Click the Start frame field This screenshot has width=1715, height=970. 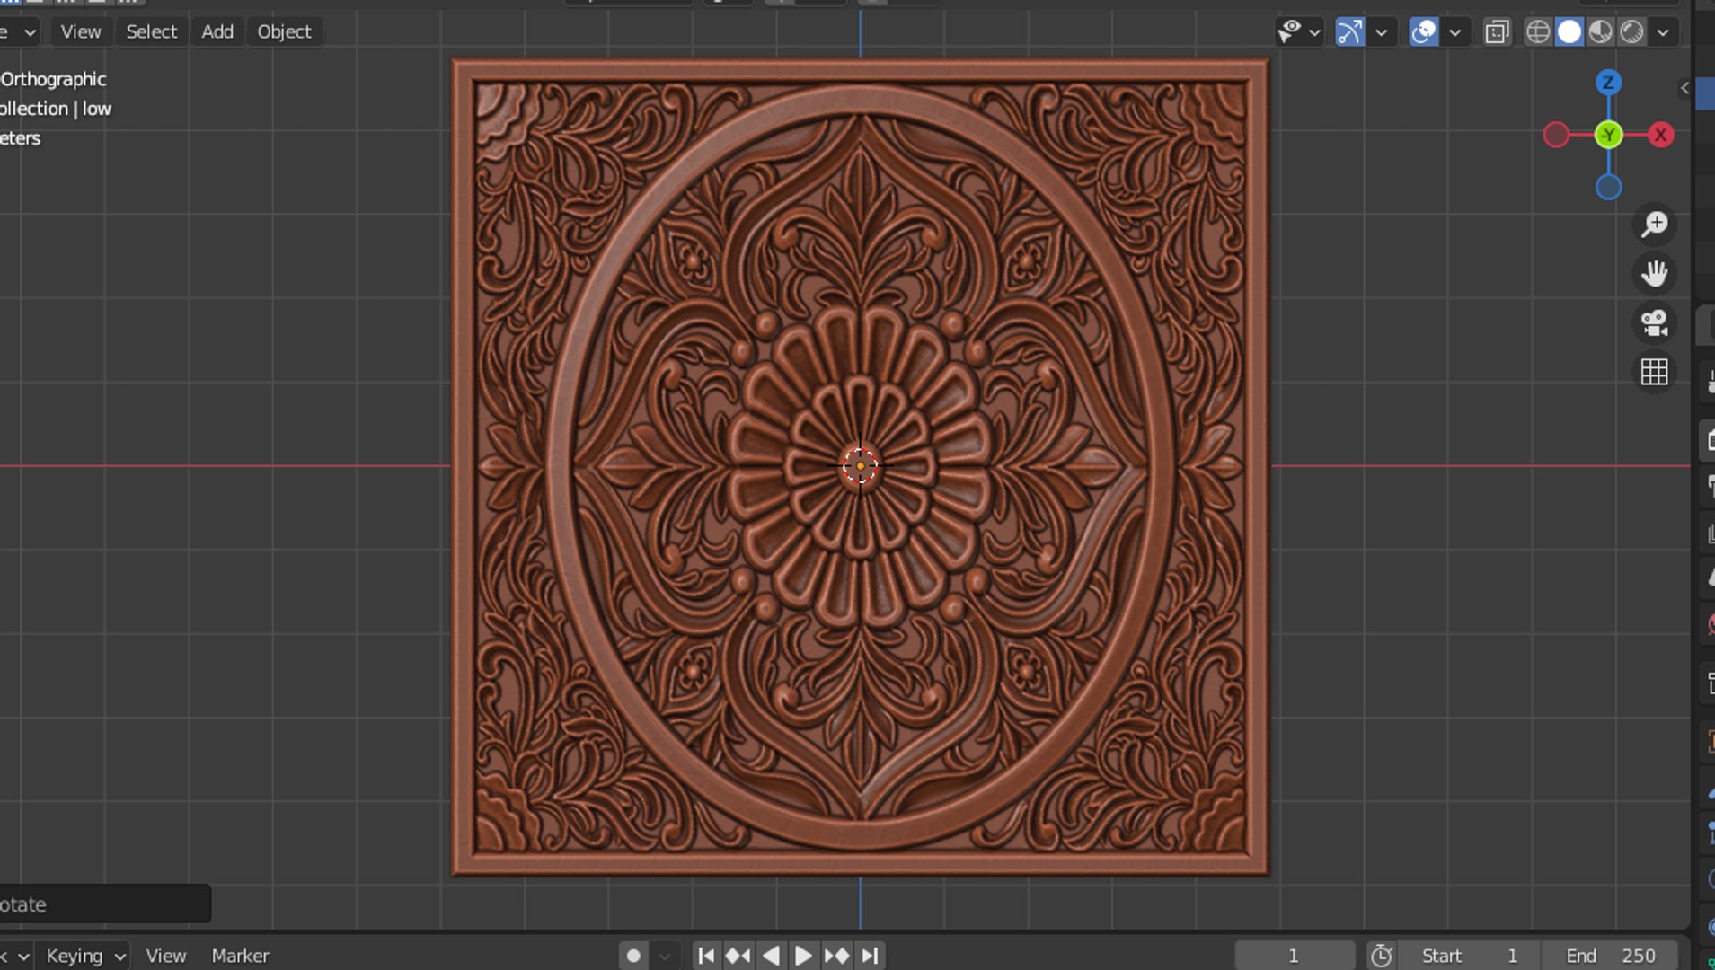pyautogui.click(x=1471, y=956)
